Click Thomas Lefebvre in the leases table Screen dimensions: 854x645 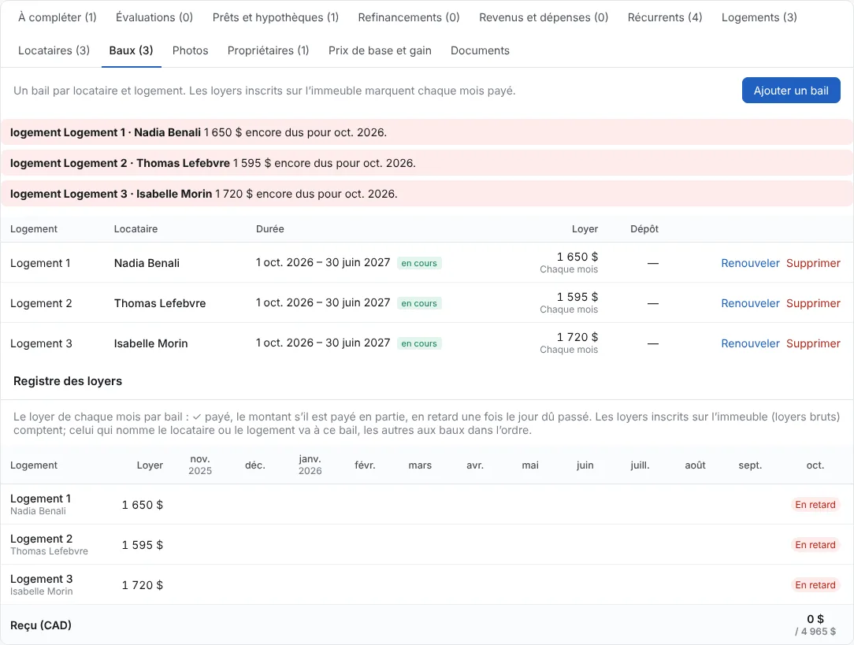160,303
